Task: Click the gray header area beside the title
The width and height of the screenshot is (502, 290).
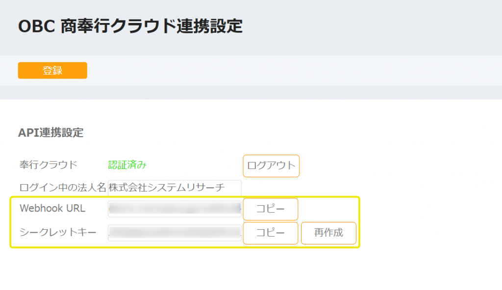Action: tap(368, 27)
